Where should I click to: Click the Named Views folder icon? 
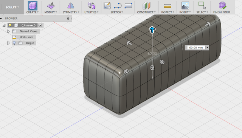[14, 31]
